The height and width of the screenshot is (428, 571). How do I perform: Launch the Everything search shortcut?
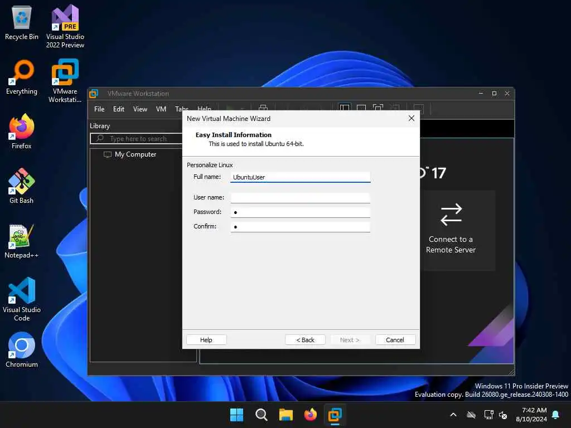coord(22,77)
